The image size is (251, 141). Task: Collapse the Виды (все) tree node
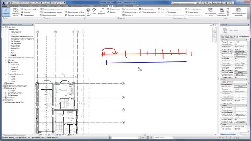[x=3, y=27]
